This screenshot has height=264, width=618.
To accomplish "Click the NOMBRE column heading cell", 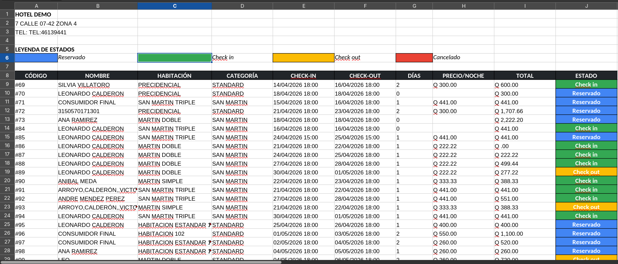I will pos(98,76).
